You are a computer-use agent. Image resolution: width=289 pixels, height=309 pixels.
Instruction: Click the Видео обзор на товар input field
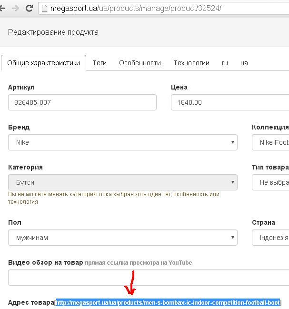click(148, 278)
